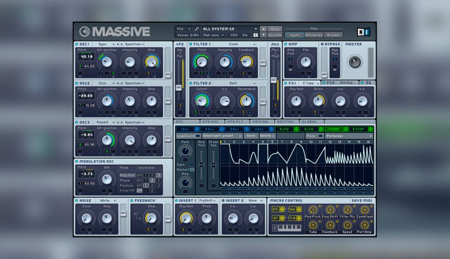Switch to the Voicing tab
450x259 pixels.
tap(260, 122)
